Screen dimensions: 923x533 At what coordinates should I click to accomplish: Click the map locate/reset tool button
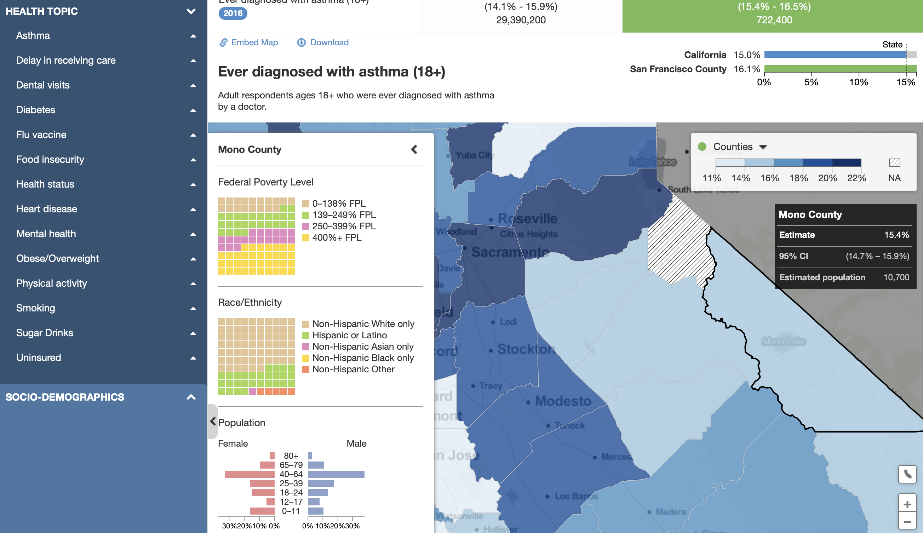click(x=907, y=475)
